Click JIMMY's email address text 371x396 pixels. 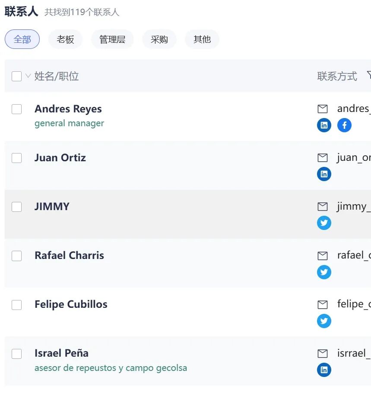354,206
